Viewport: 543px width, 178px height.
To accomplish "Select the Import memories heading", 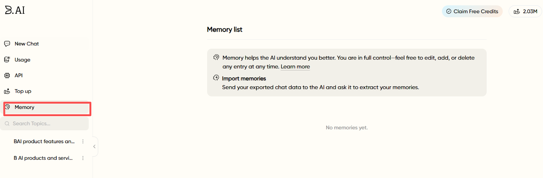I will point(244,79).
